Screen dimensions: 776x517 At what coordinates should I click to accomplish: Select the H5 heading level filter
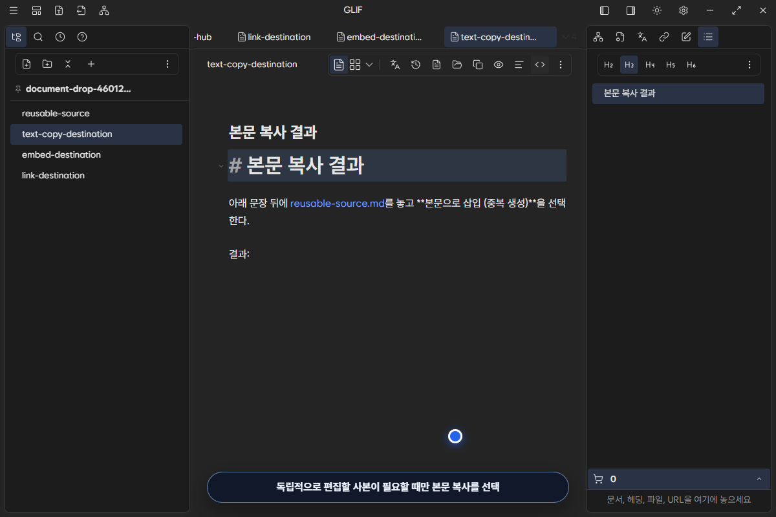click(x=671, y=65)
